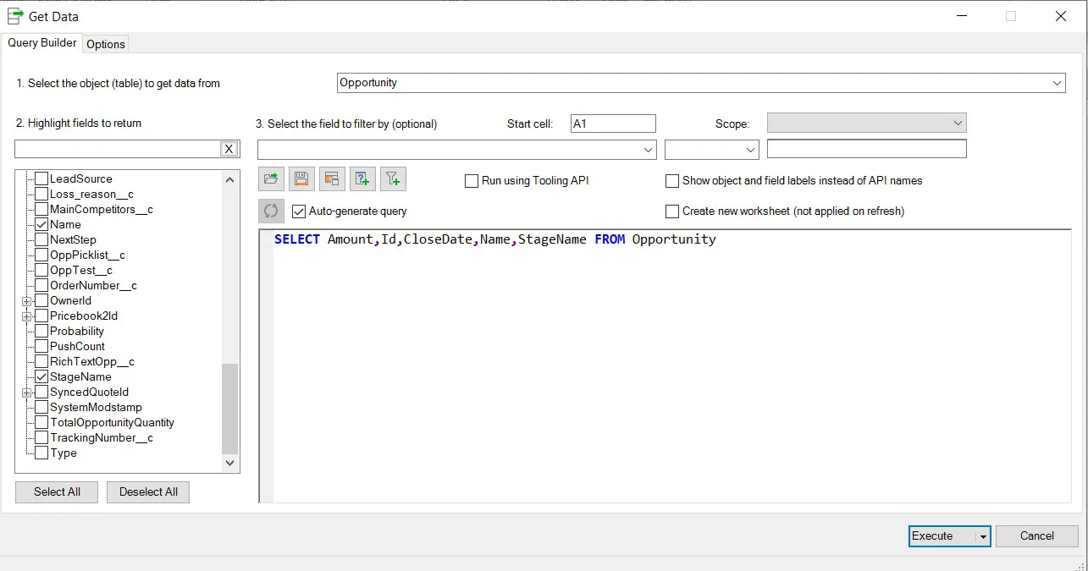Click the Get Data window title icon

click(x=14, y=16)
